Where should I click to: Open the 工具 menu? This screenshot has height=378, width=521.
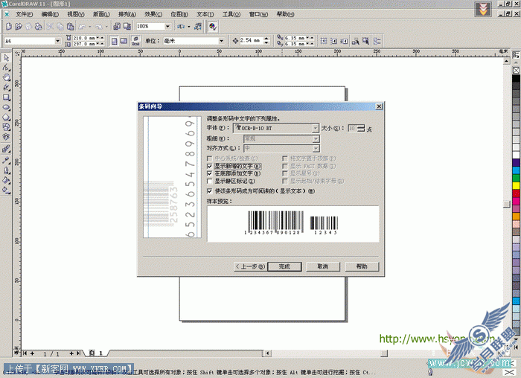click(231, 14)
